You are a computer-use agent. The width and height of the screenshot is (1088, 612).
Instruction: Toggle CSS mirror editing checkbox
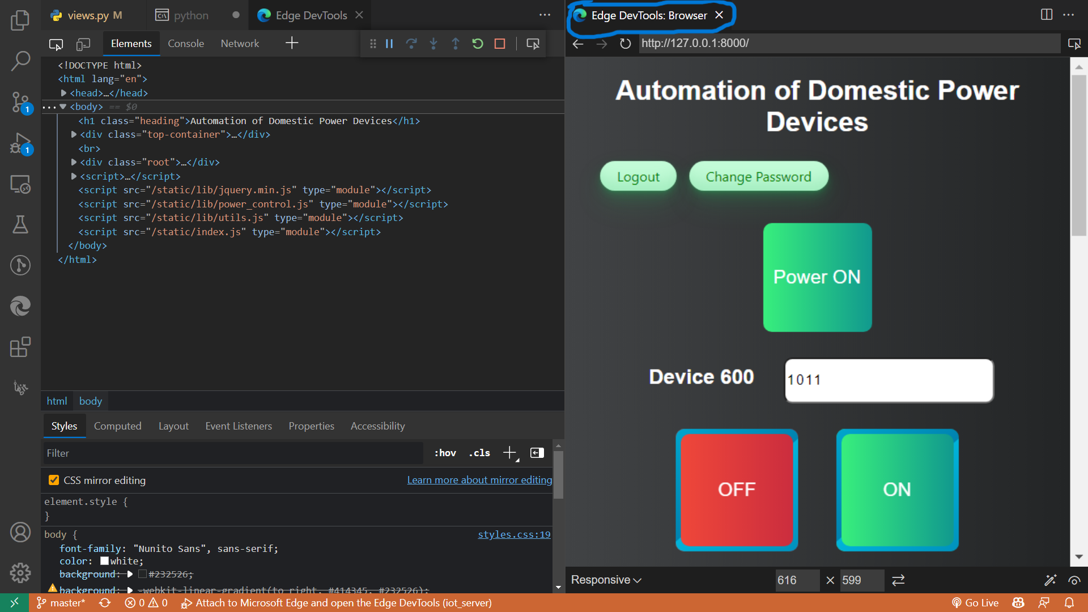[x=54, y=480]
